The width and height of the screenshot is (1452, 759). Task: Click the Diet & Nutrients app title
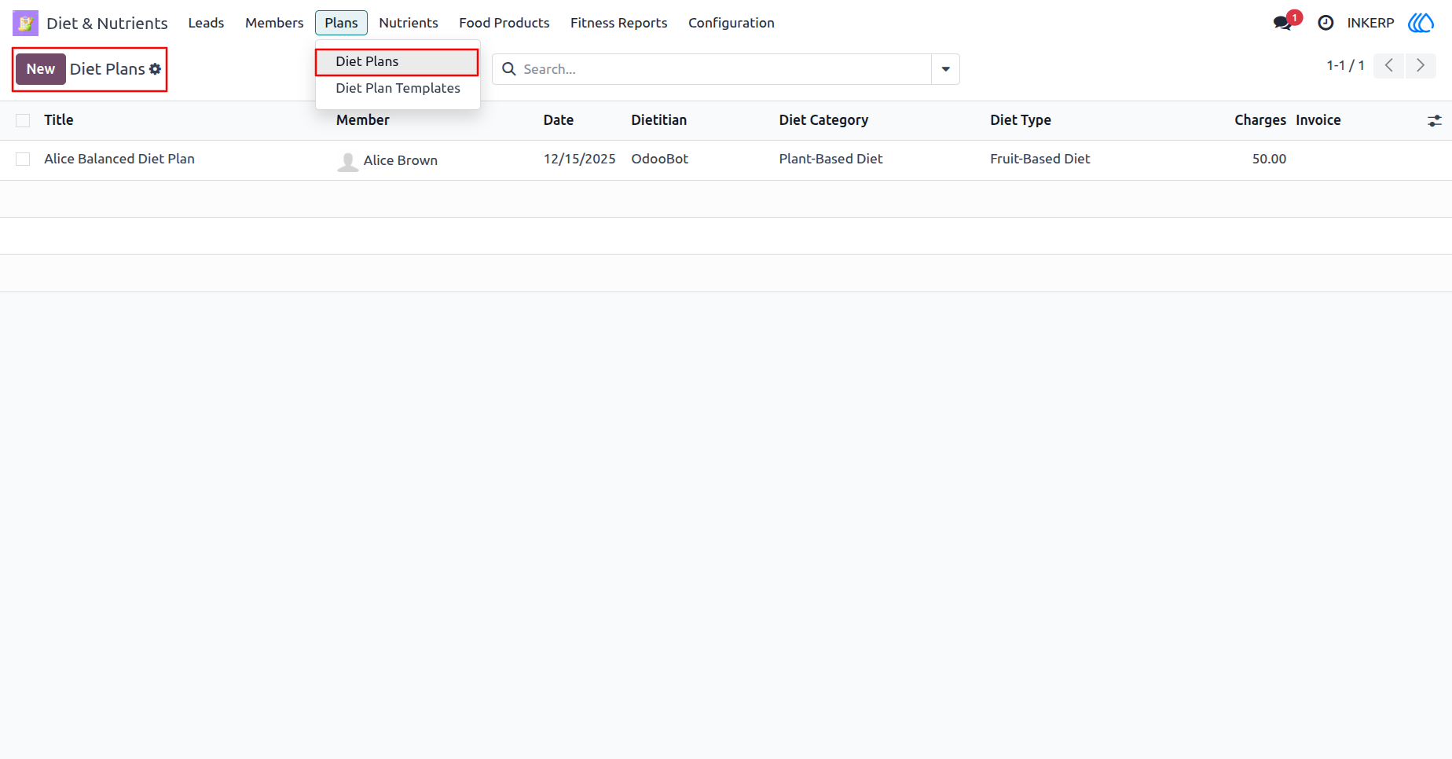pos(107,23)
